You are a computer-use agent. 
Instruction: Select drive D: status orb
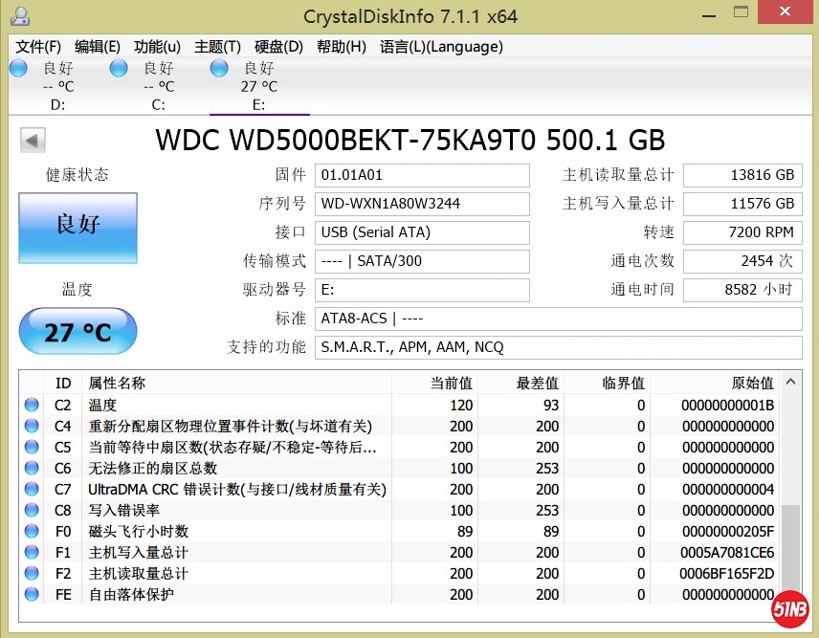tap(18, 68)
